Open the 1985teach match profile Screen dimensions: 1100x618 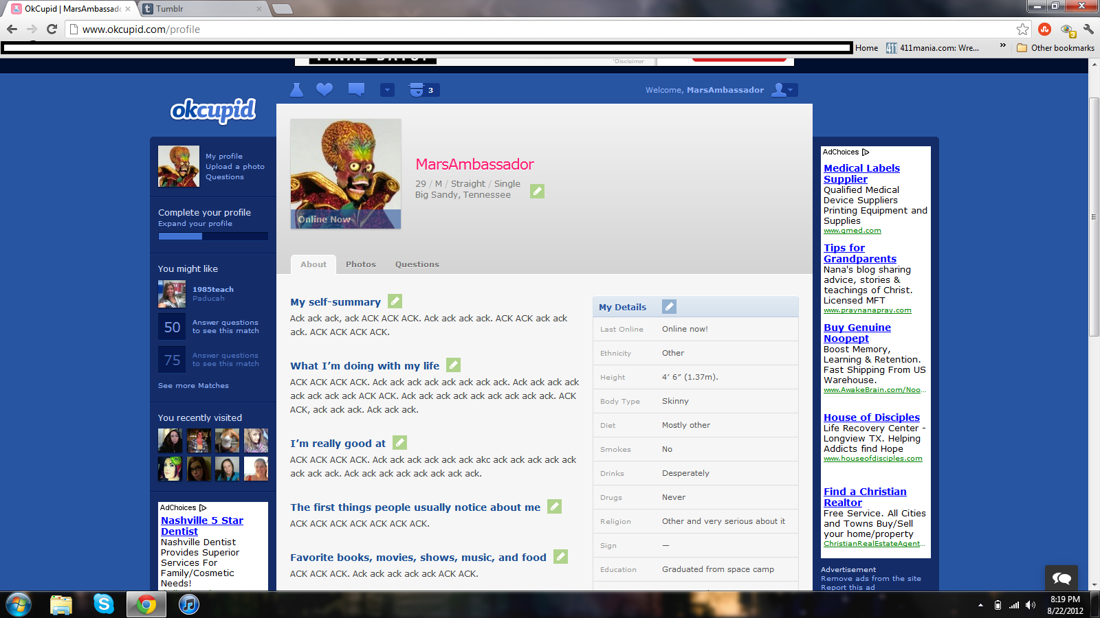213,290
